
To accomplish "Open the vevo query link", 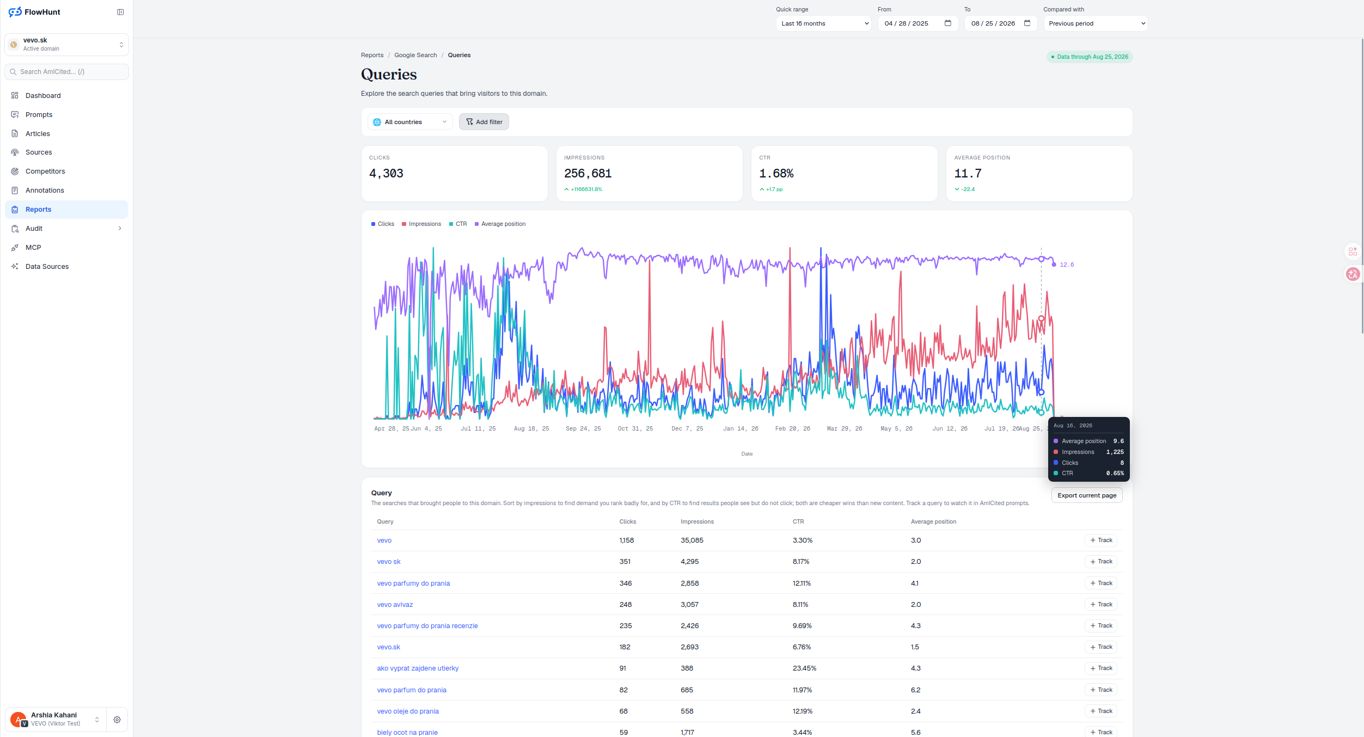I will click(384, 541).
